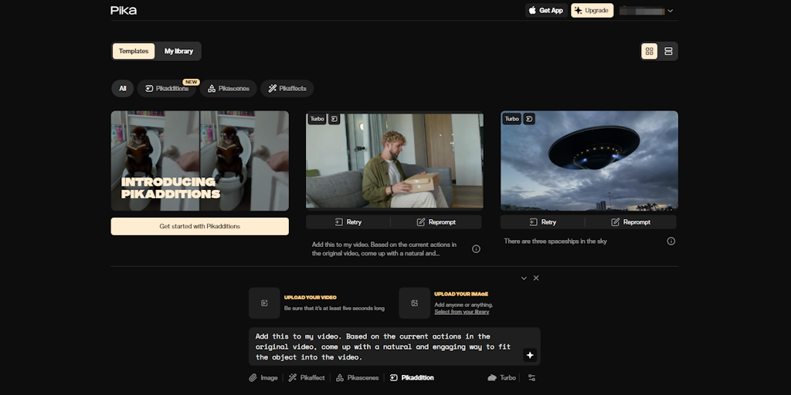The width and height of the screenshot is (791, 395).
Task: Filter templates by Pikascenes
Action: [x=229, y=89]
